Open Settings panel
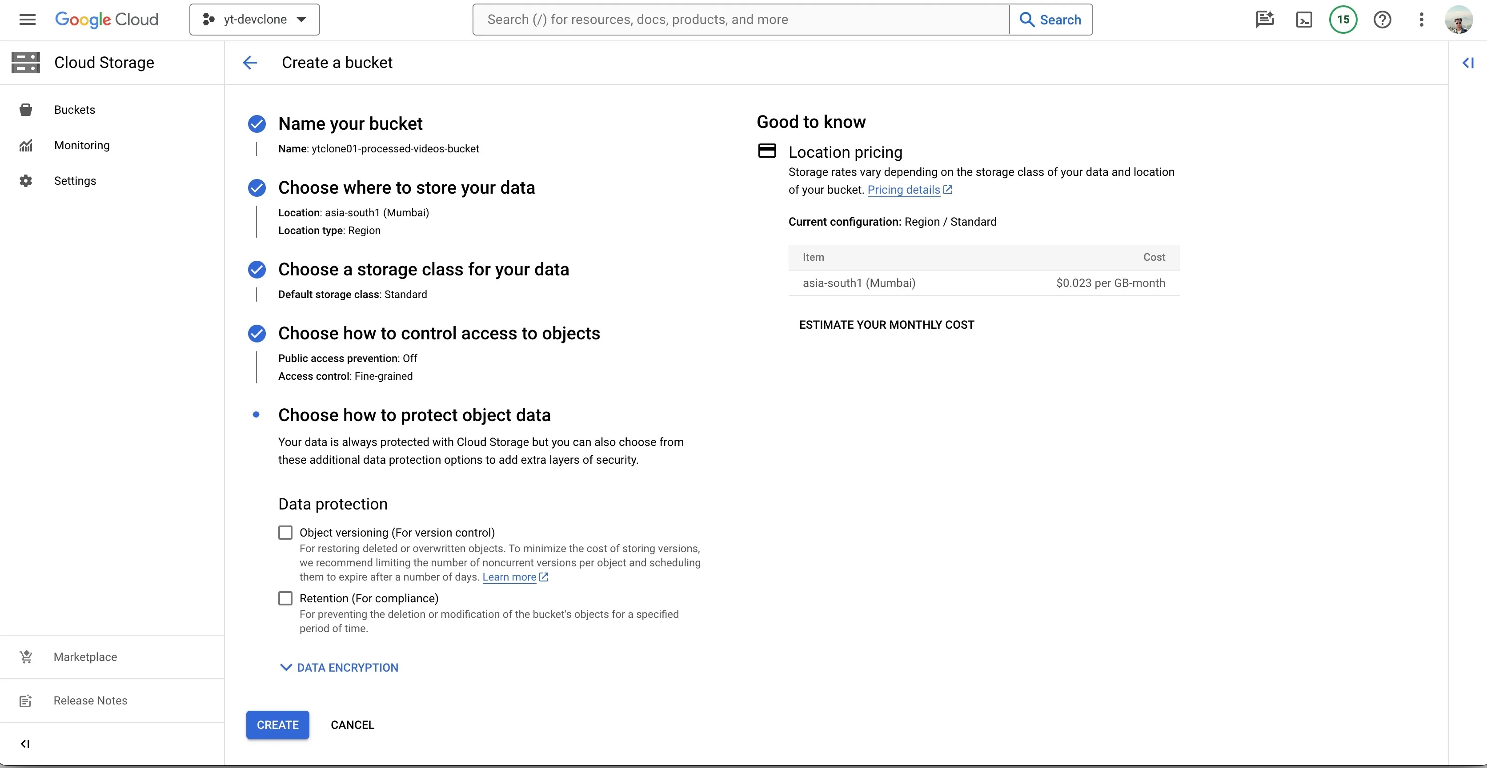 [x=75, y=180]
